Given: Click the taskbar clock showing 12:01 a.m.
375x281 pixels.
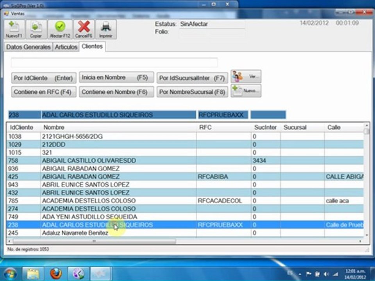Looking at the screenshot, I should [355, 274].
